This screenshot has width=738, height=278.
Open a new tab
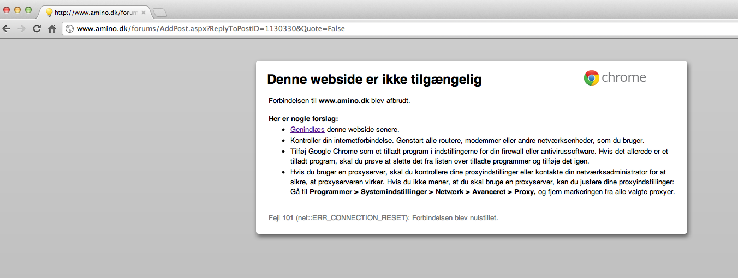159,12
